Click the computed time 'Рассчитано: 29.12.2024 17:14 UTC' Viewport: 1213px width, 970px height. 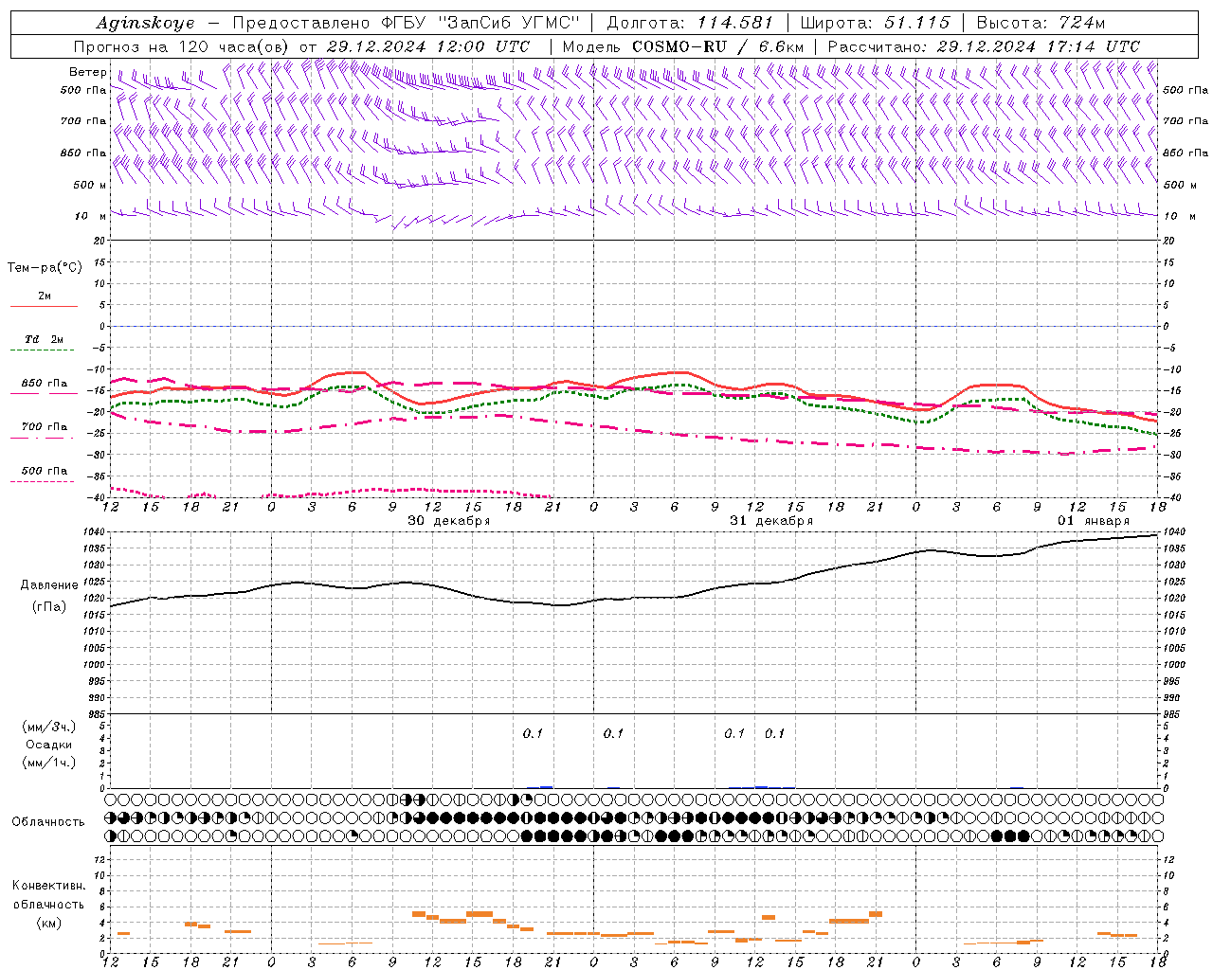[984, 46]
